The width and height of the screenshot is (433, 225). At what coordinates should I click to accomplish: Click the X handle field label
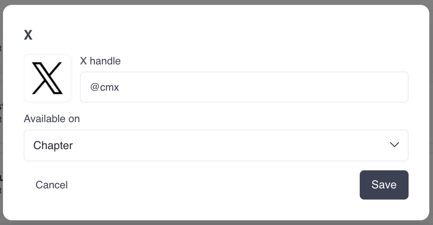pos(100,61)
